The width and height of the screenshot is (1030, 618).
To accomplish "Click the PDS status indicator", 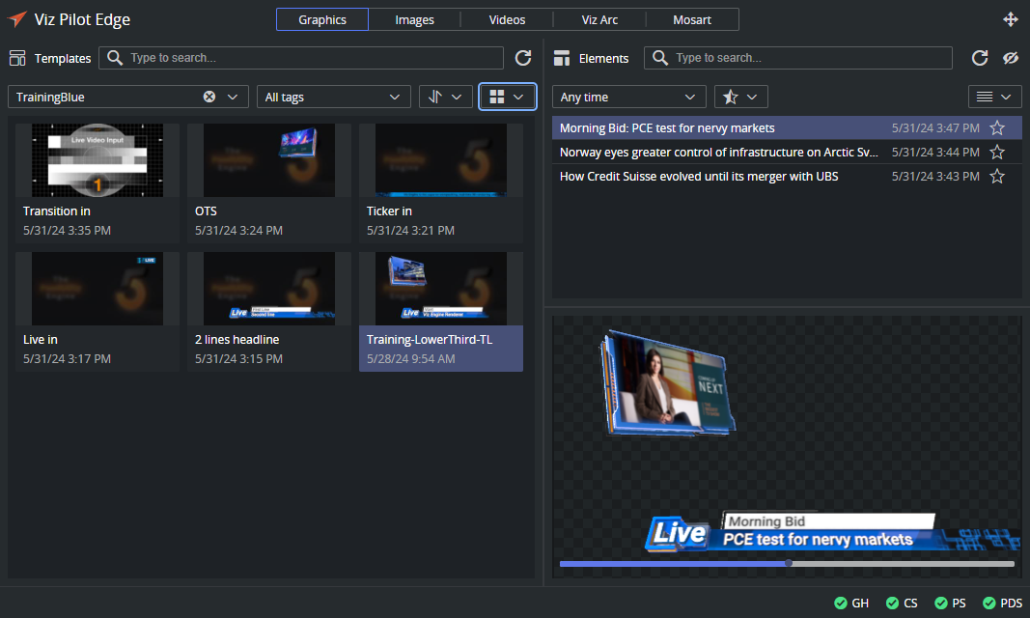I will click(x=1002, y=603).
